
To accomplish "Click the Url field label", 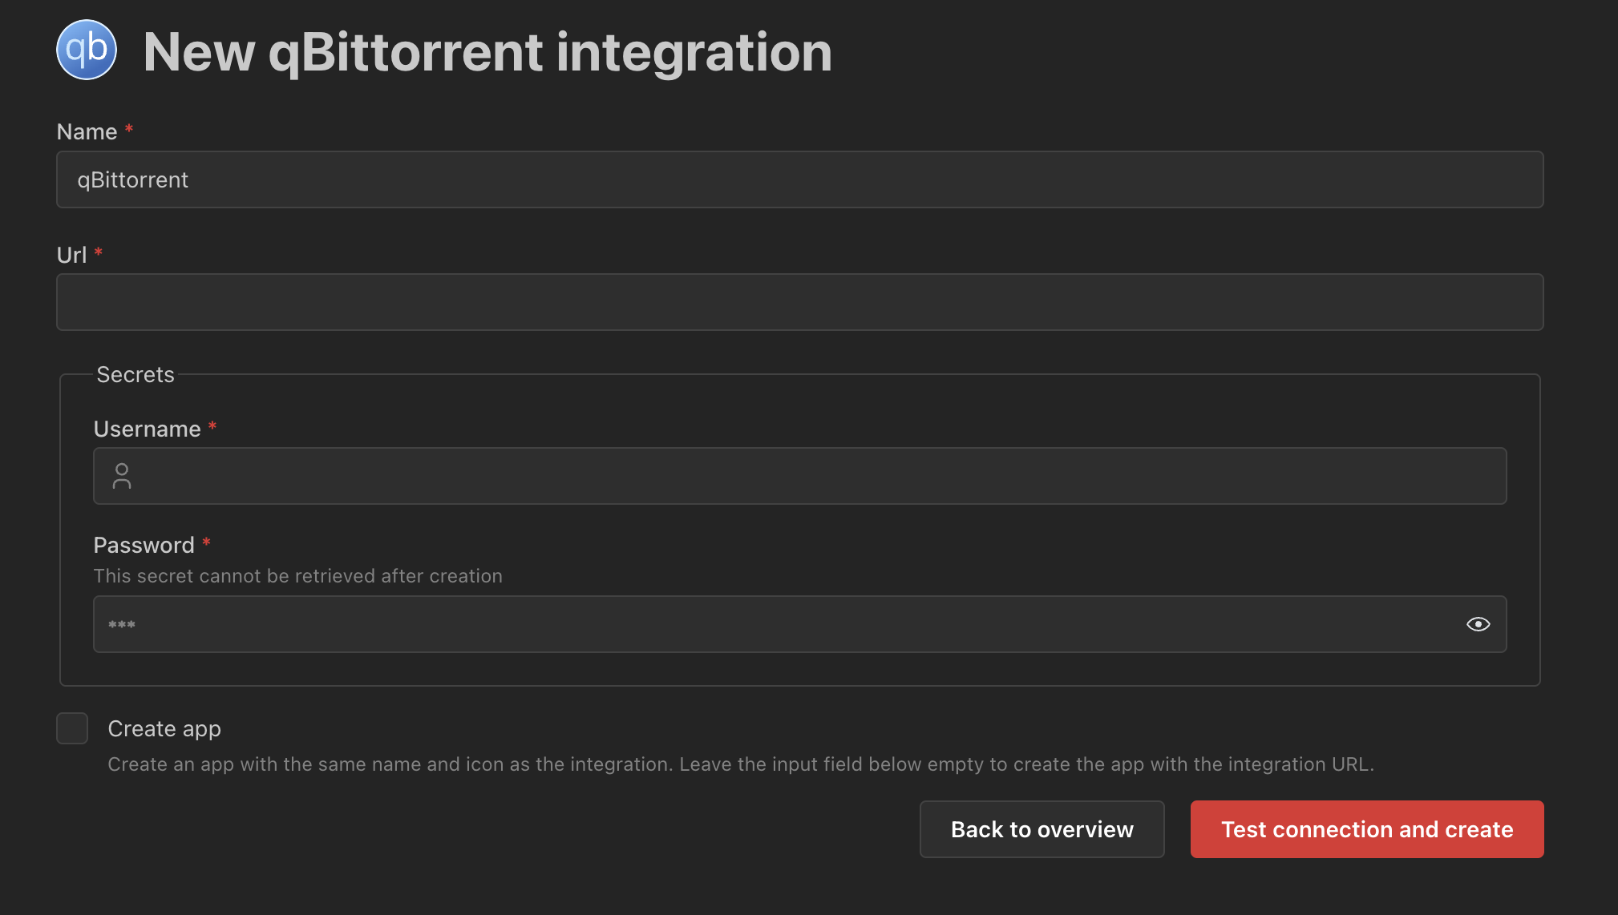I will tap(71, 255).
